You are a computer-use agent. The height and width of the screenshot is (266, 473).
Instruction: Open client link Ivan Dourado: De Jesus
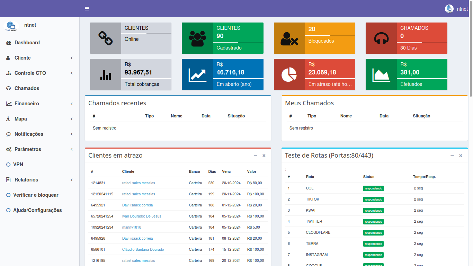(142, 216)
